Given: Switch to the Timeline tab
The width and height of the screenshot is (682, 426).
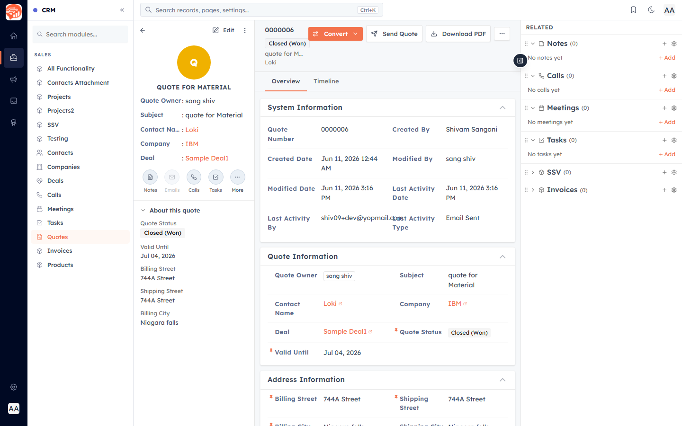Looking at the screenshot, I should 326,81.
